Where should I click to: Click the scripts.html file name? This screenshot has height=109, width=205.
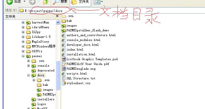[x=77, y=74]
